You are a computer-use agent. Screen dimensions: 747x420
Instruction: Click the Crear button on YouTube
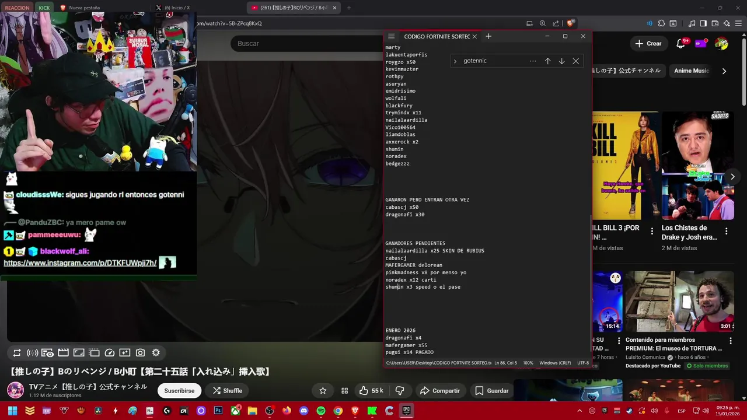tap(648, 44)
